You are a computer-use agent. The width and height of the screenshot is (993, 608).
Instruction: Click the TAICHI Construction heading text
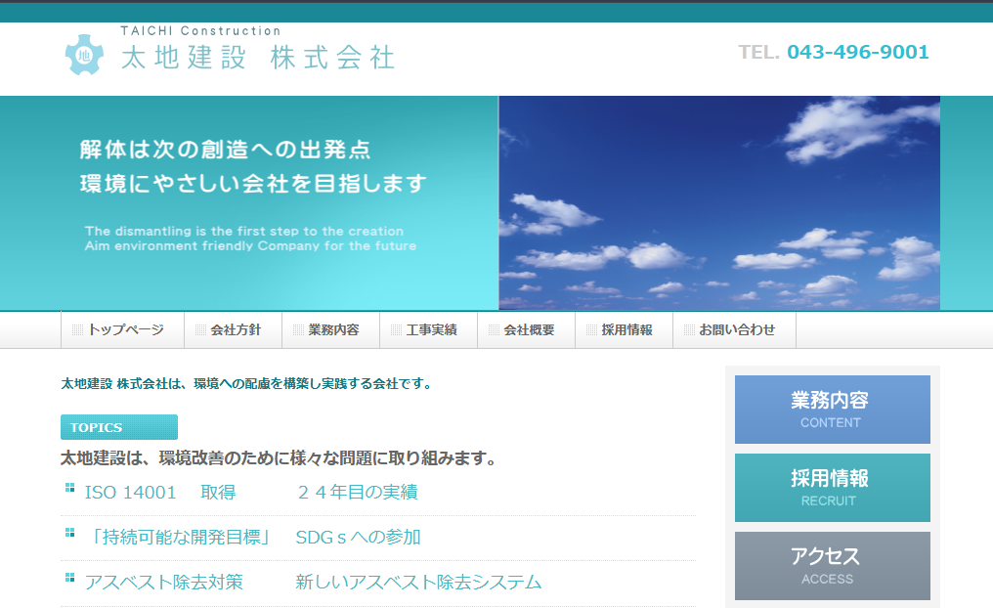click(x=200, y=31)
